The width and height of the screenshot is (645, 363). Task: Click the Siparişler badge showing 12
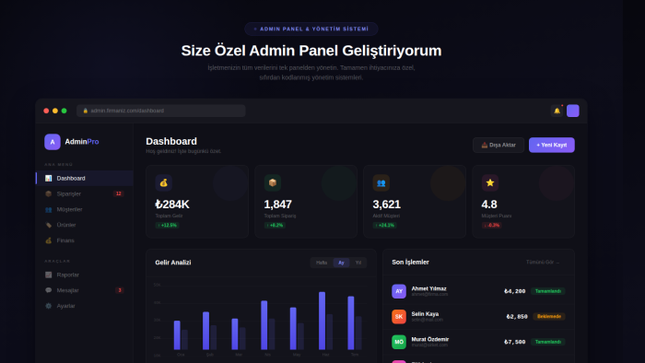tap(119, 193)
